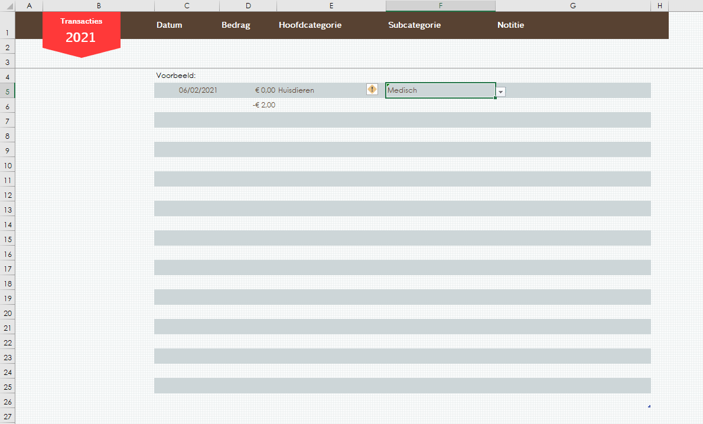Click the red Transacties 2021 banner
Viewport: 703px width, 424px height.
[81, 33]
